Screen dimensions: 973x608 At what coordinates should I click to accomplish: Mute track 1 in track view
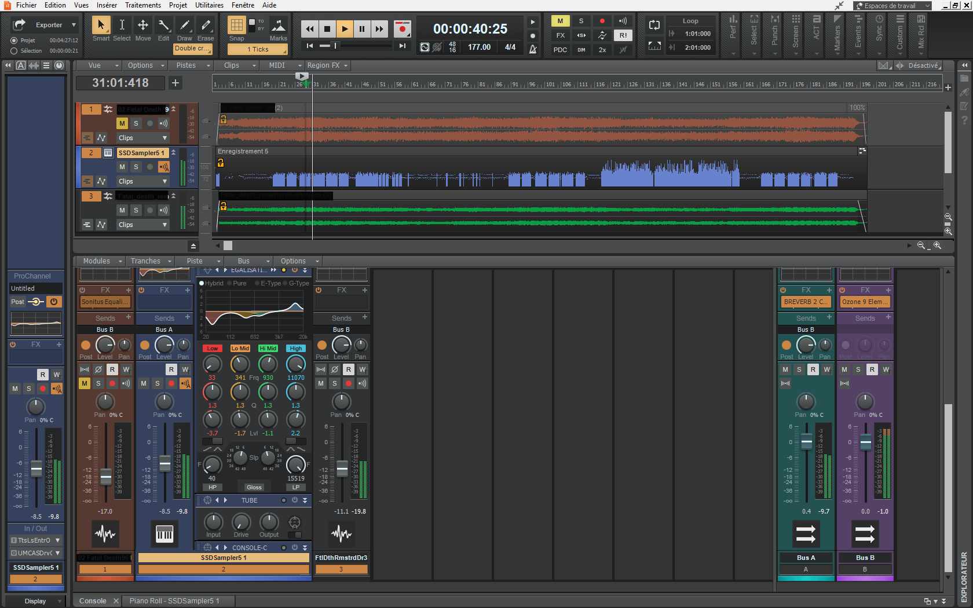[x=122, y=123]
